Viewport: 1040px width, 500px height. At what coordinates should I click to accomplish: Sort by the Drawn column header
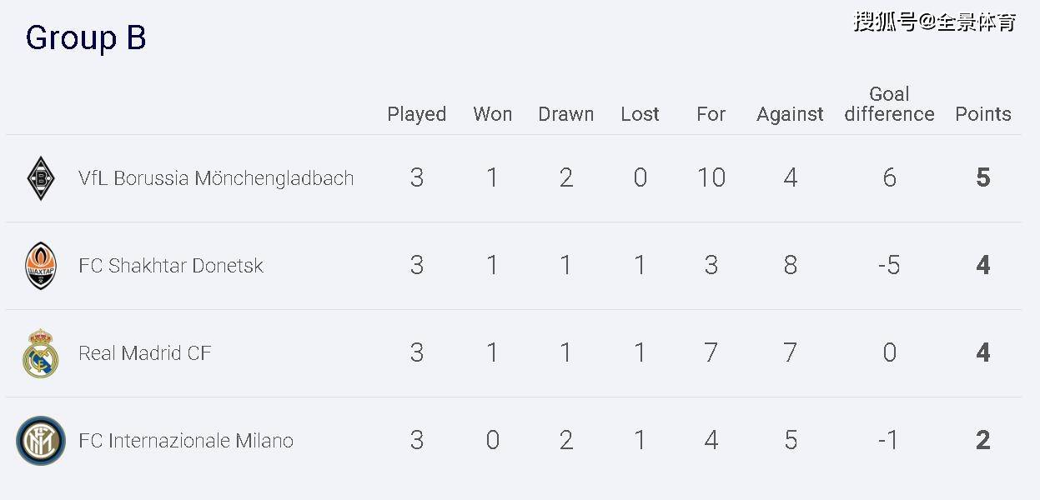pyautogui.click(x=566, y=114)
